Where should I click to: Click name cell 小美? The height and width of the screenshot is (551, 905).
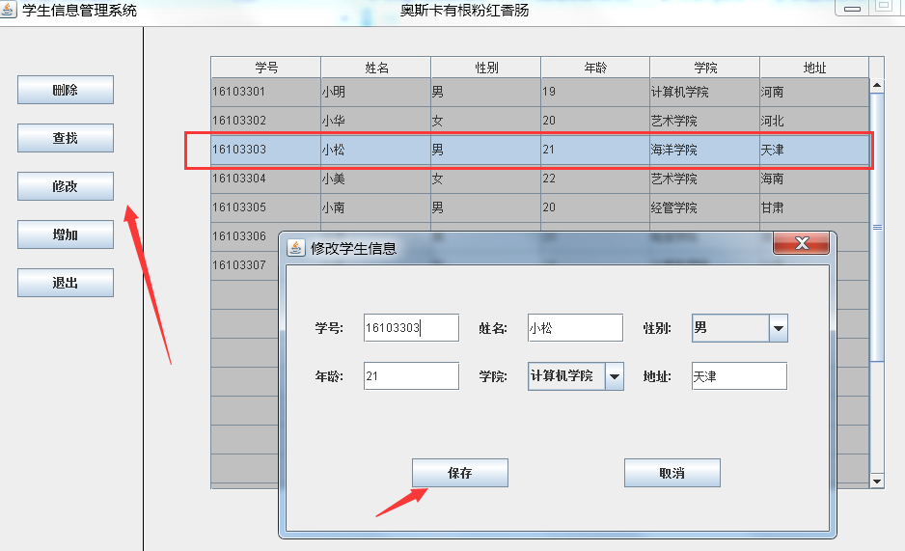pyautogui.click(x=375, y=179)
